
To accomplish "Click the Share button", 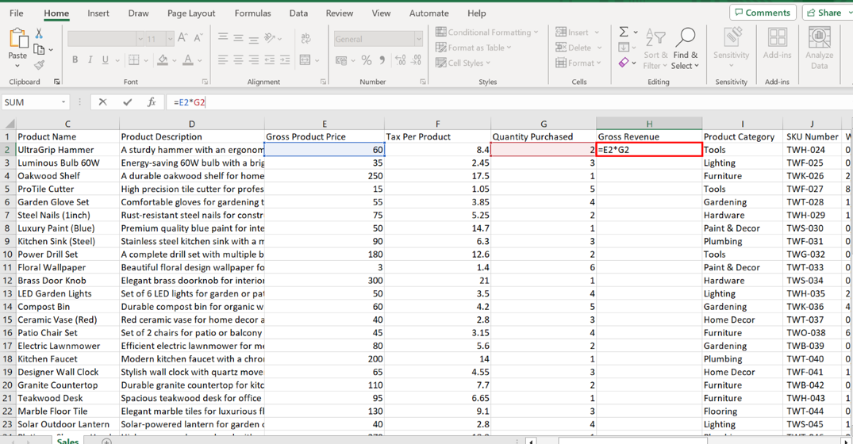I will click(x=825, y=13).
